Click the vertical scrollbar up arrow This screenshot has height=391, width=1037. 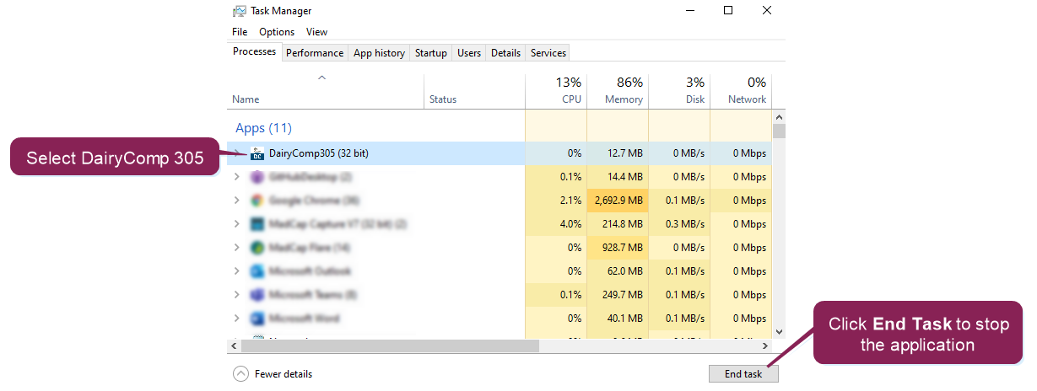point(779,117)
